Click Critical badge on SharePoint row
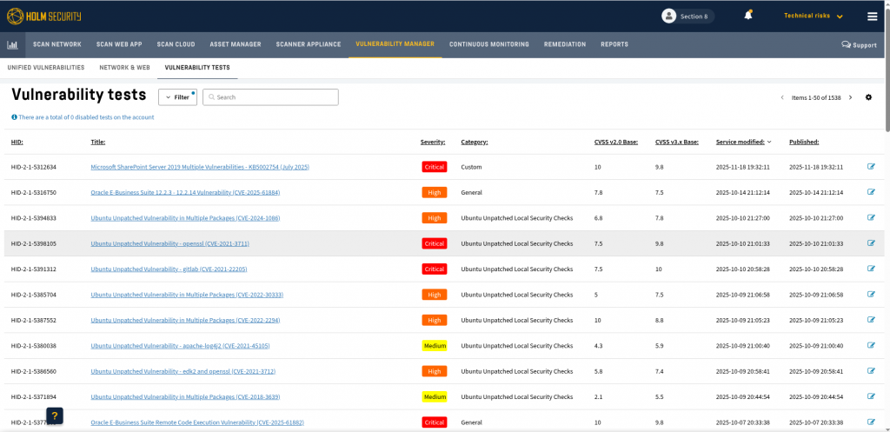The image size is (890, 432). click(435, 167)
